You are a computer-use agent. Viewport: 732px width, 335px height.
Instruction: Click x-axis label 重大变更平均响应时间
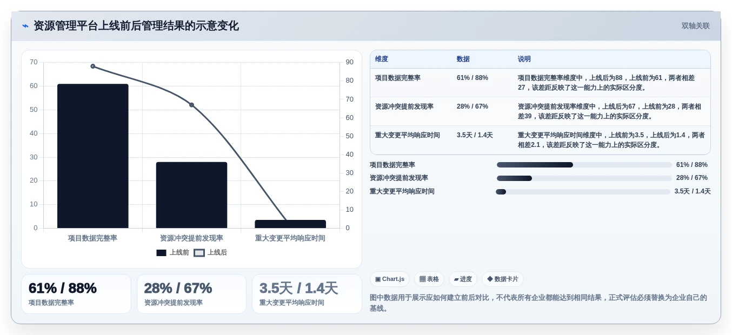(290, 238)
